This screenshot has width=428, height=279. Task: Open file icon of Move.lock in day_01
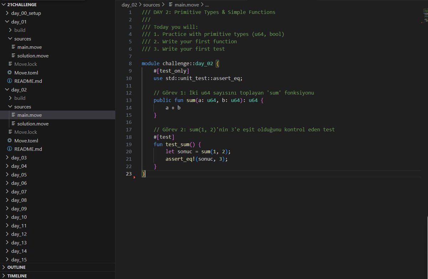click(10, 64)
